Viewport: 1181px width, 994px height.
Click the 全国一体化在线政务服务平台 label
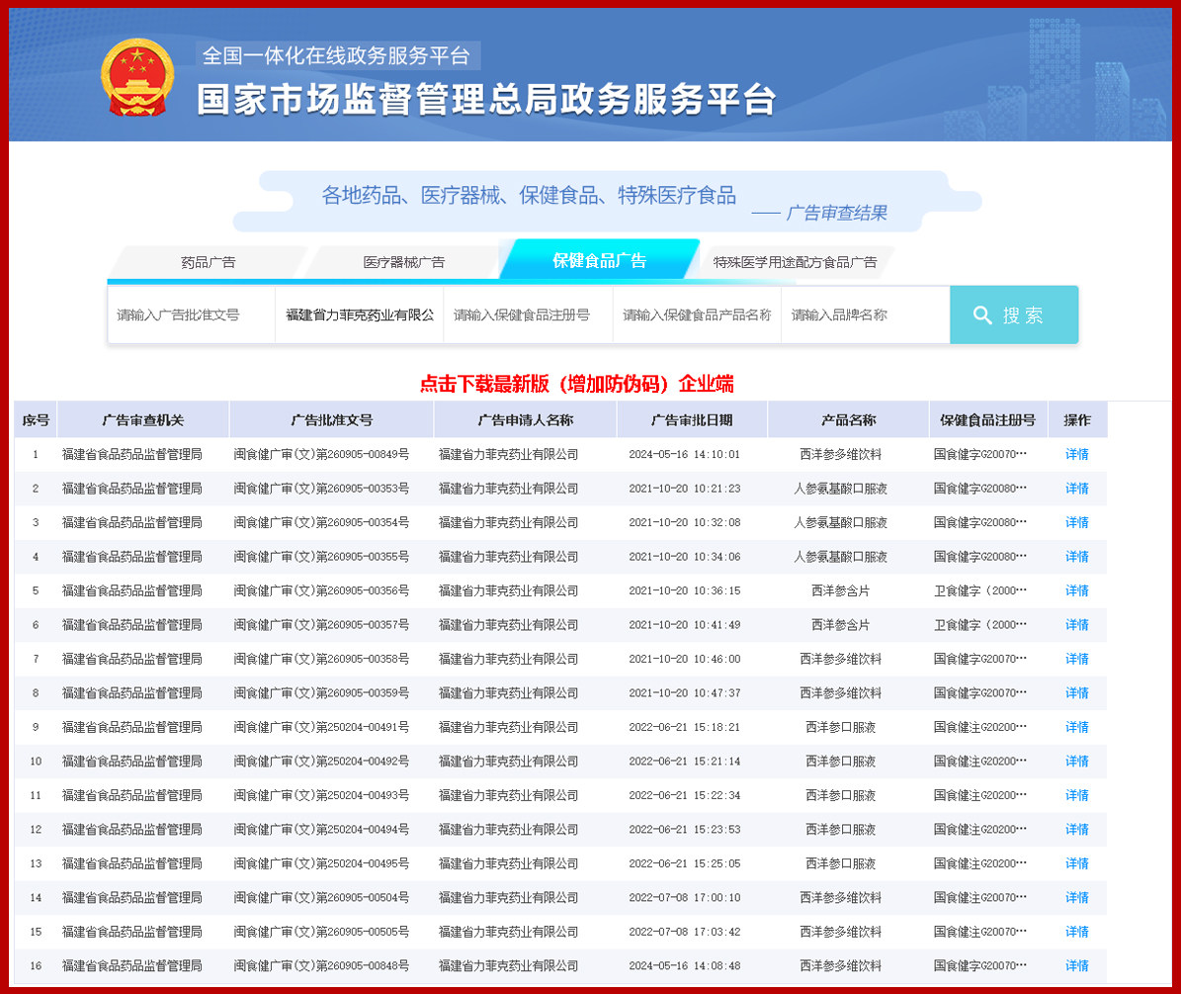pyautogui.click(x=337, y=55)
